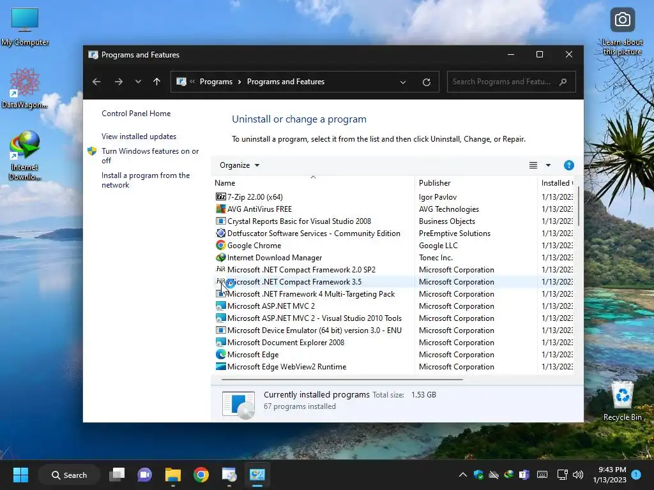Go up one level with Up arrow
Screen dimensions: 654x490
coord(157,82)
